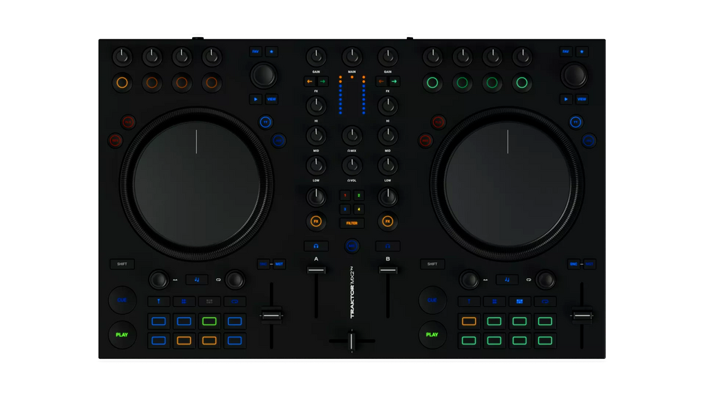The height and width of the screenshot is (396, 705).
Task: Tap the right deck music-note keylock button
Action: pos(507,280)
